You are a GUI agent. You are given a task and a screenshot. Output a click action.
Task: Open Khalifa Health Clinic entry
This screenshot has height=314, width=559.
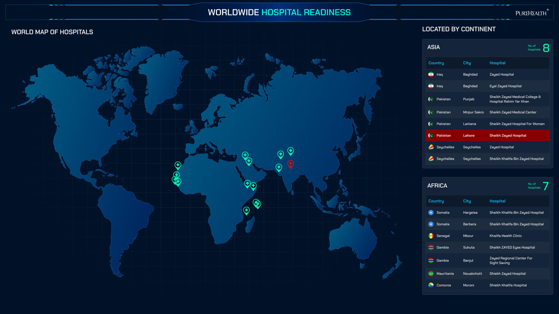(x=505, y=236)
